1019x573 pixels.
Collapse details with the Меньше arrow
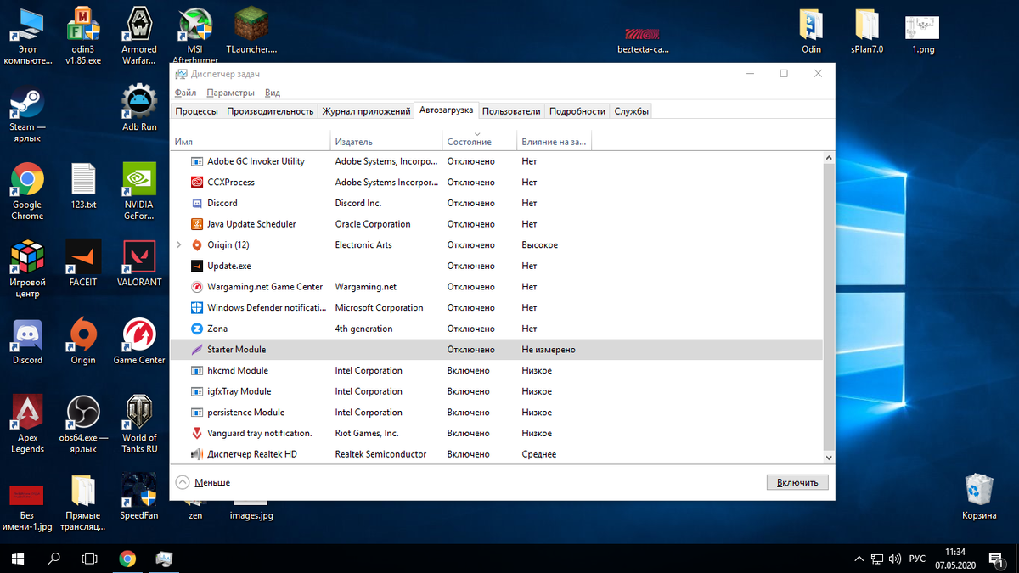pos(183,482)
